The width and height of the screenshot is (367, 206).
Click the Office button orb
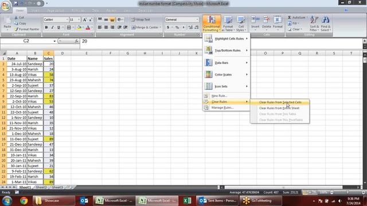[x=6, y=6]
